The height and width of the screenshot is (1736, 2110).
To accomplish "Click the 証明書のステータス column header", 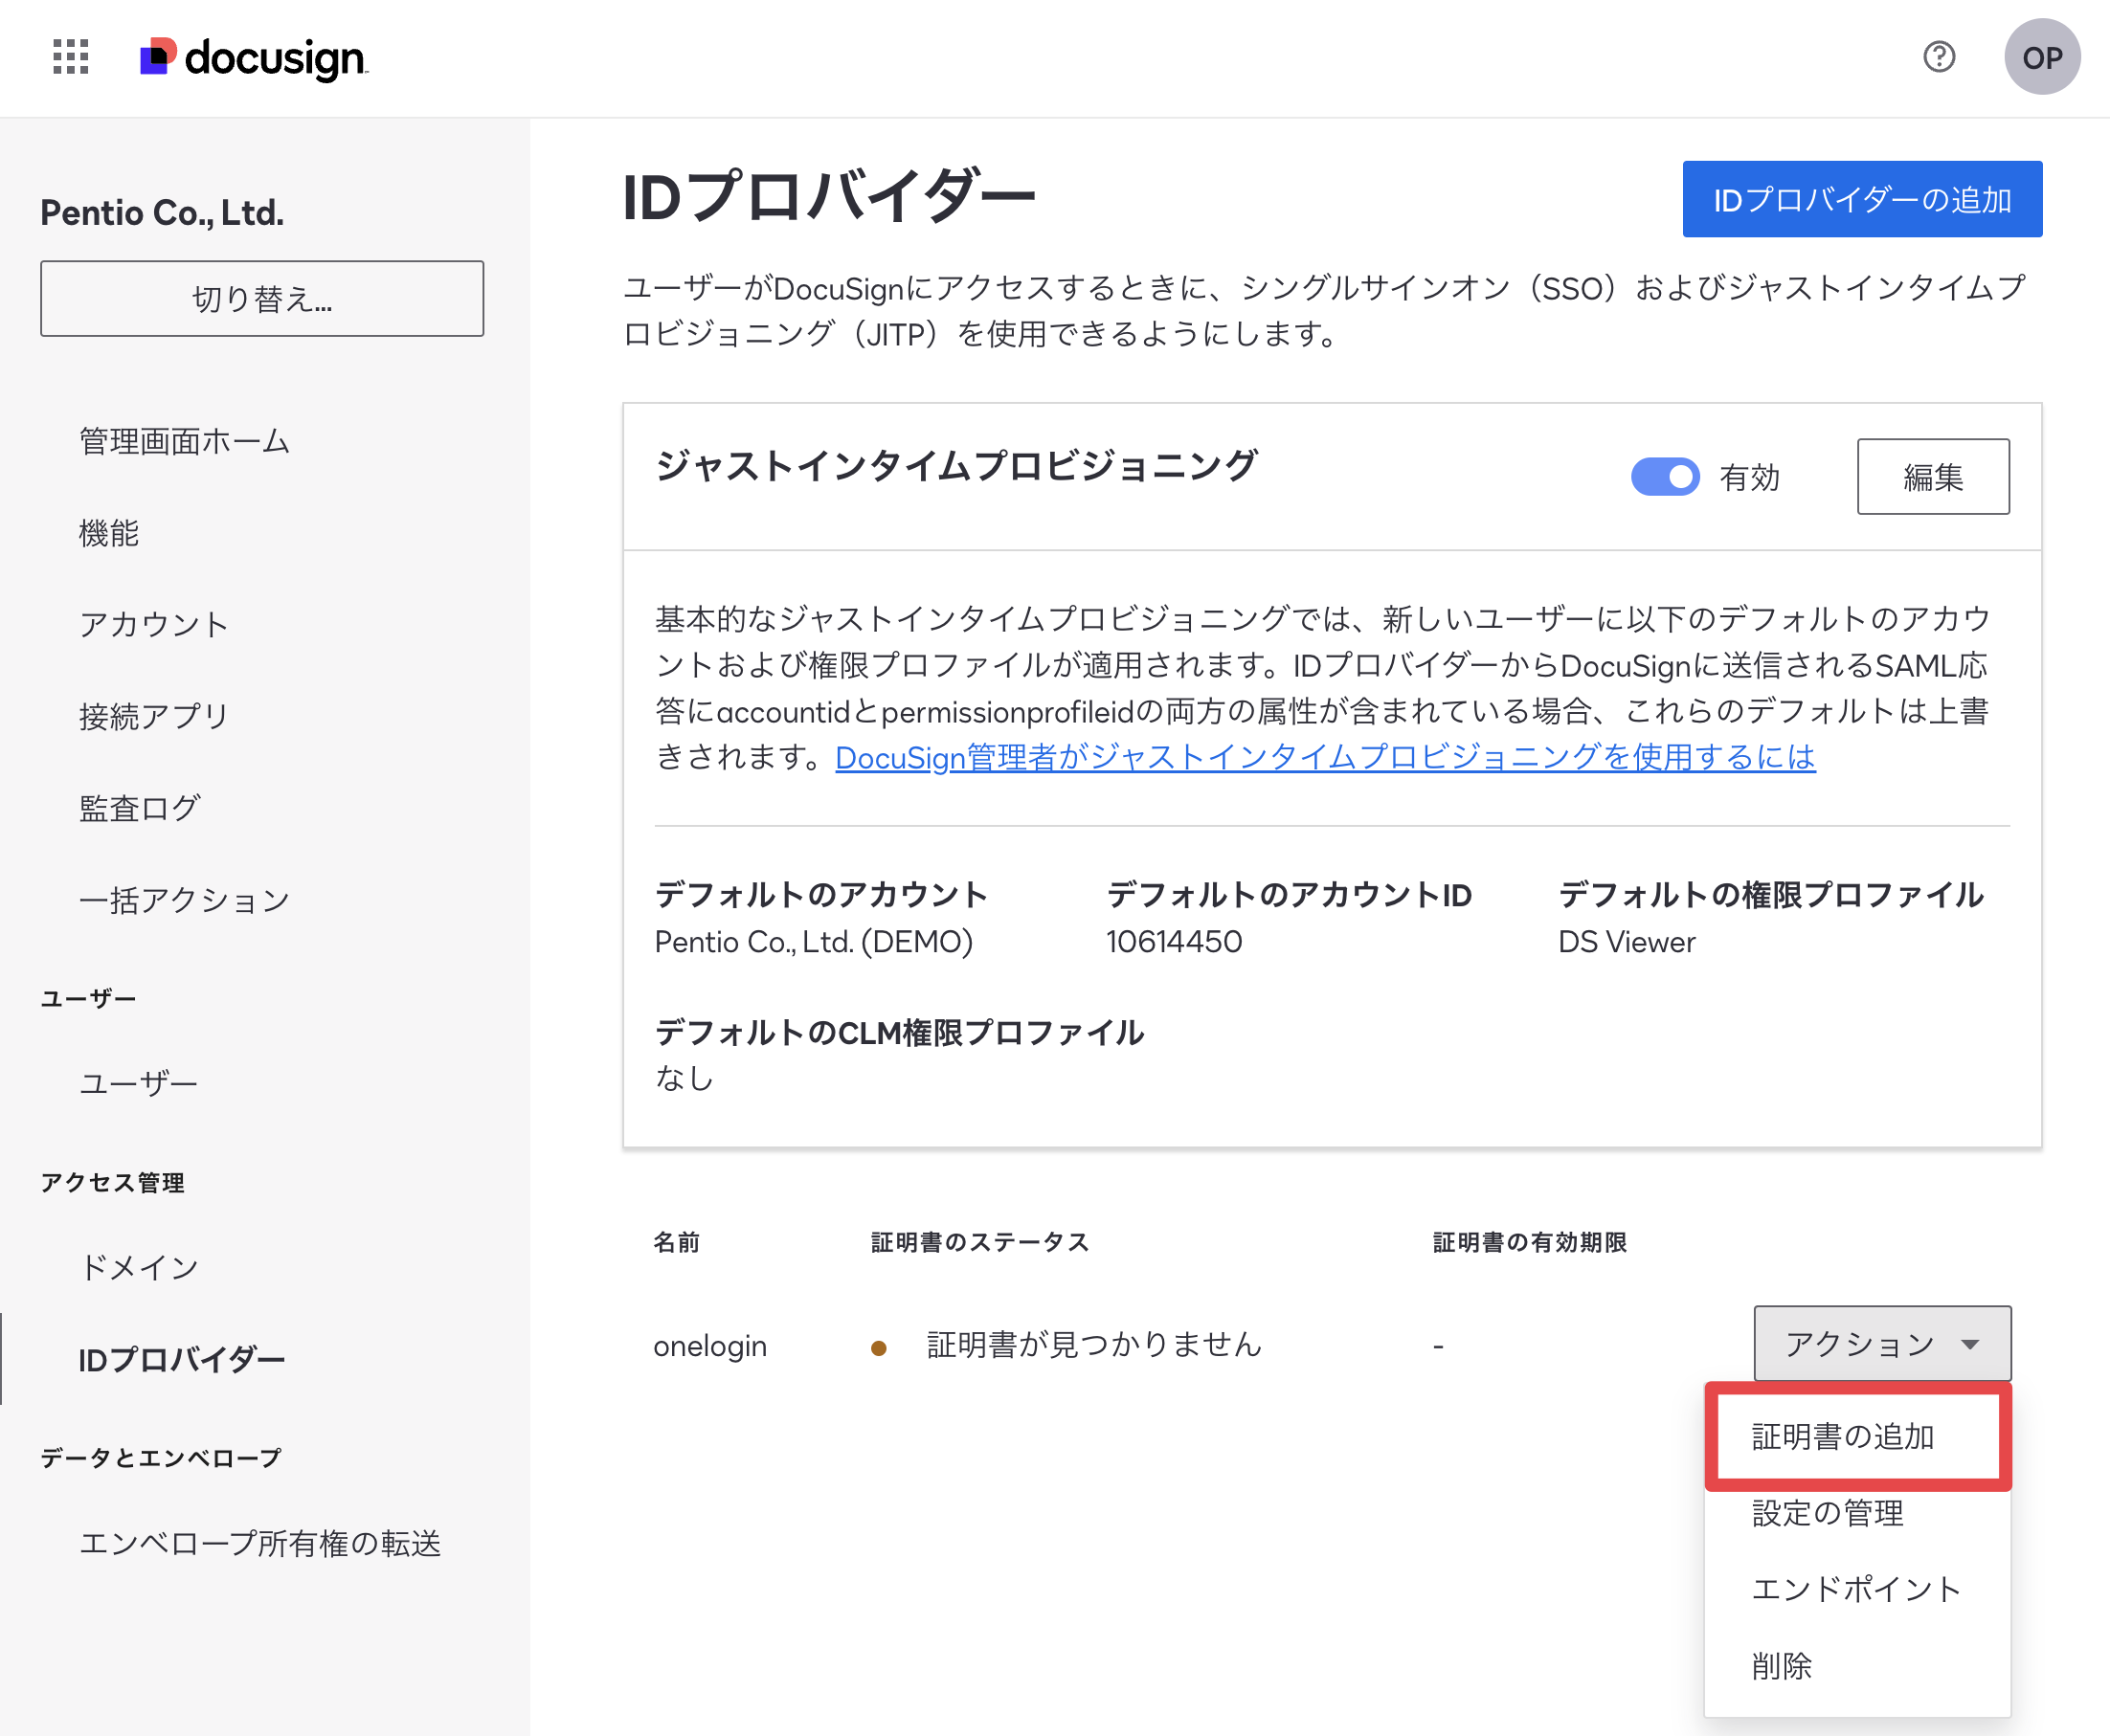I will (x=979, y=1242).
